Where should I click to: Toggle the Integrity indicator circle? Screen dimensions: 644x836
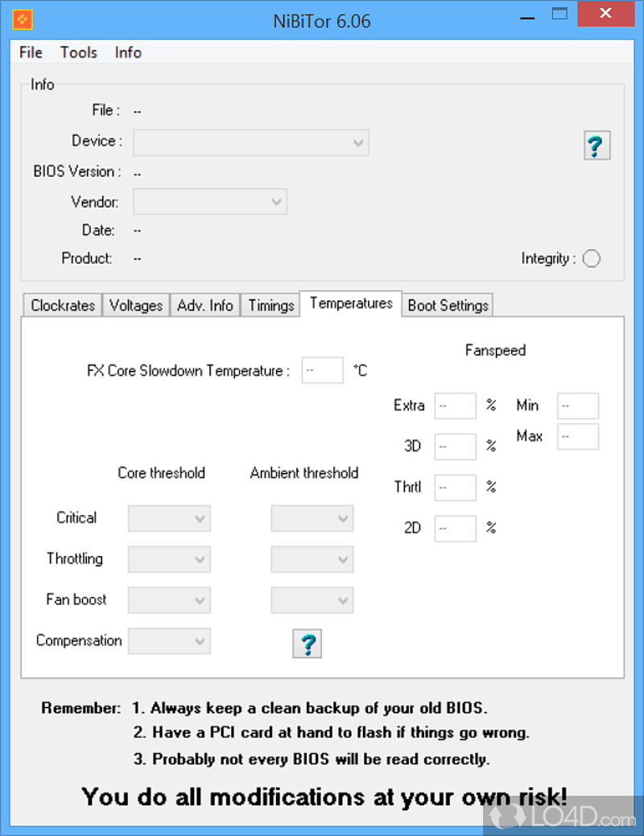coord(591,258)
